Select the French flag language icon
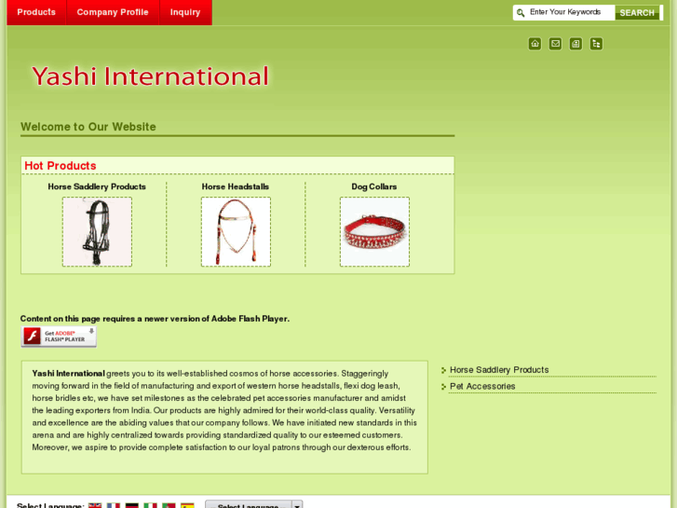 click(114, 505)
